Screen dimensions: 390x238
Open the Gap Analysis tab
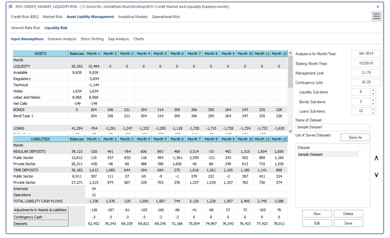pyautogui.click(x=118, y=39)
